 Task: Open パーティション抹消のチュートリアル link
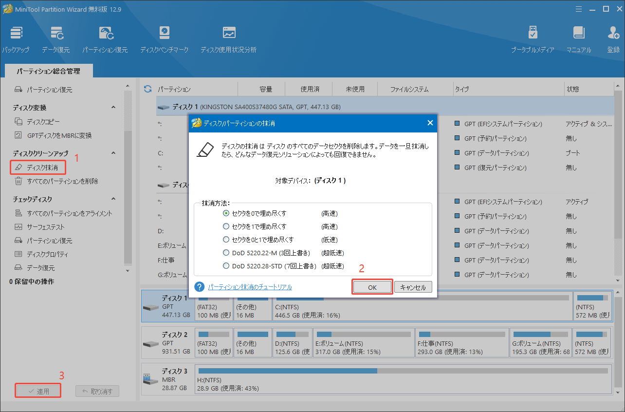pyautogui.click(x=250, y=287)
